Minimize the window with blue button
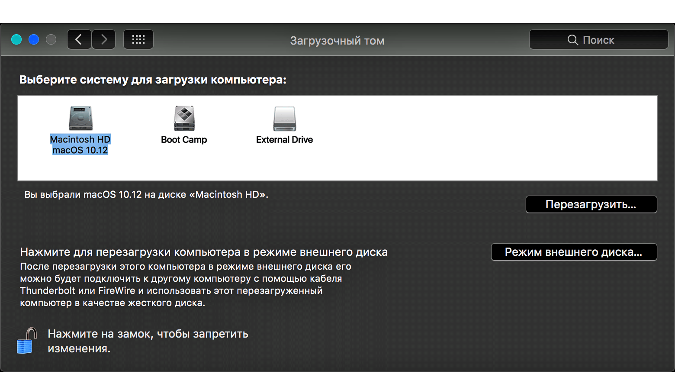This screenshot has width=675, height=390. tap(34, 40)
